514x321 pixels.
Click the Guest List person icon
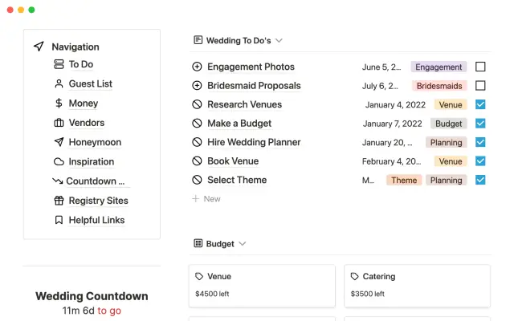(x=59, y=83)
